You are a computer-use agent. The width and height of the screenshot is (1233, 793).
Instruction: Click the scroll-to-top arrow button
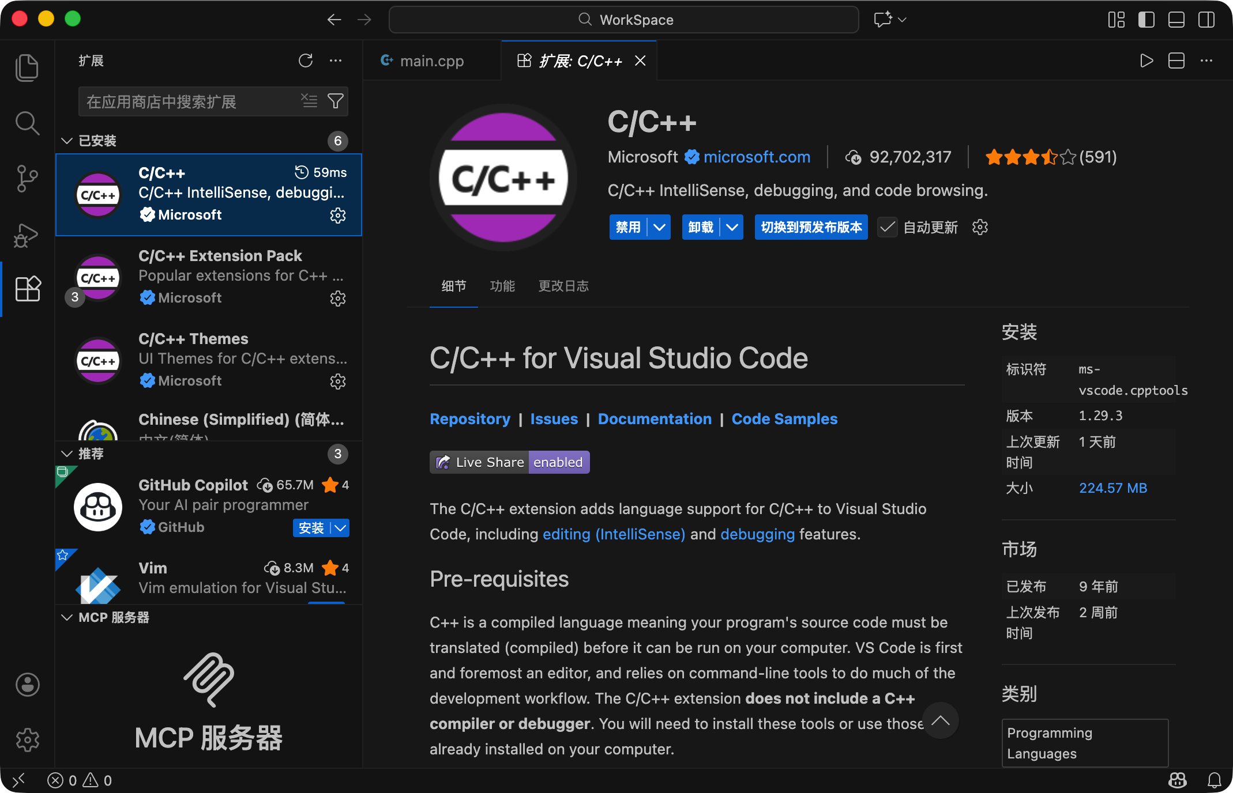940,720
